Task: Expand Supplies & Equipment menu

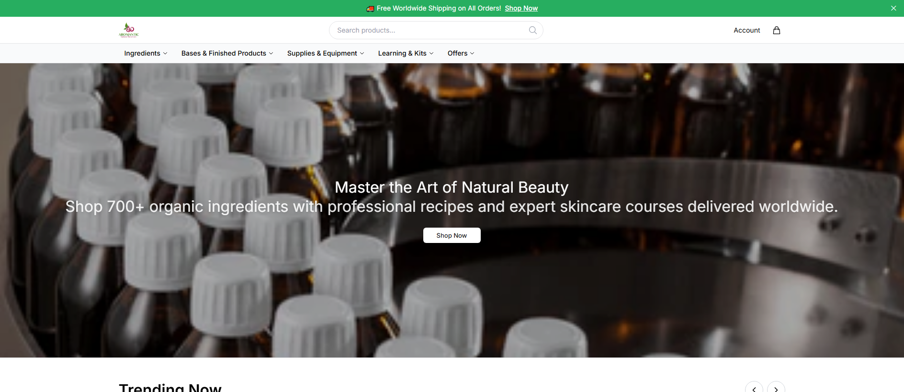Action: (326, 53)
